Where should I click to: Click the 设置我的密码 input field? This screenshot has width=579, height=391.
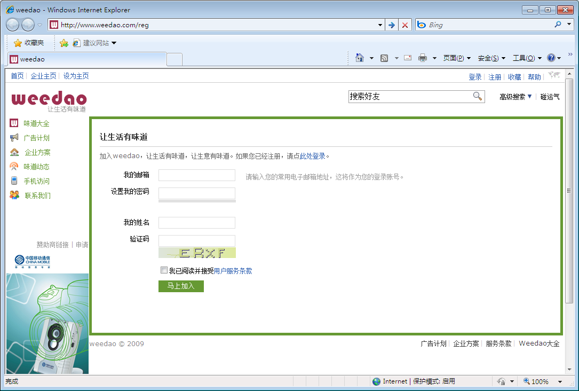[197, 193]
